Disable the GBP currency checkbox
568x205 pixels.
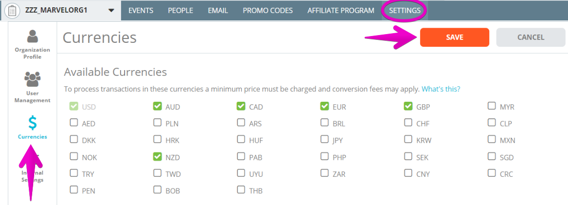click(408, 106)
